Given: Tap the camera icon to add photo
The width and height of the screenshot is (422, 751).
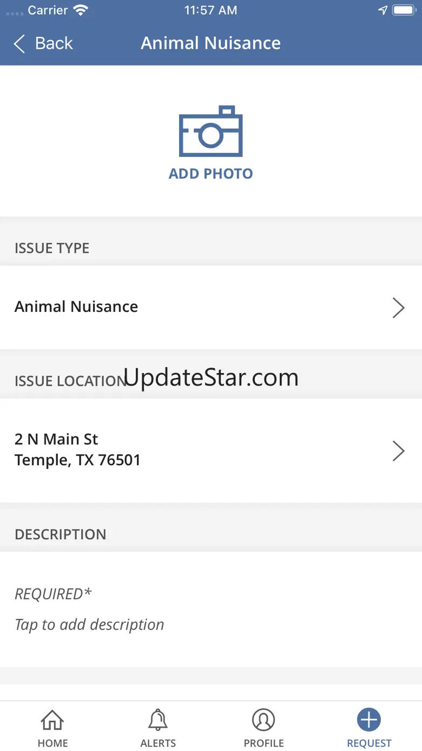Looking at the screenshot, I should [x=210, y=132].
